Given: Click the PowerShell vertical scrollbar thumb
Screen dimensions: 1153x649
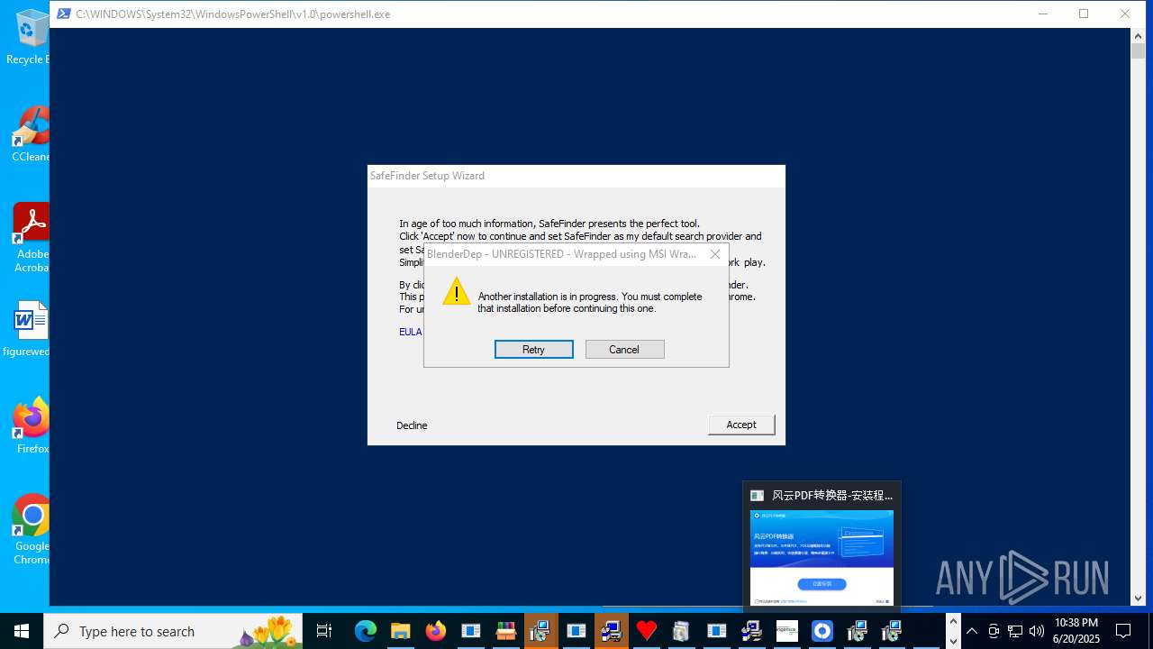Looking at the screenshot, I should [x=1139, y=51].
